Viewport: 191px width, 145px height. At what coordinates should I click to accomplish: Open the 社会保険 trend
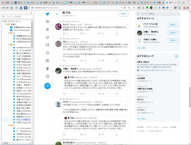click(141, 78)
